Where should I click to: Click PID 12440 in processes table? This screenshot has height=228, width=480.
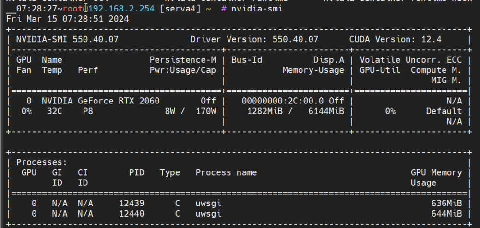pyautogui.click(x=132, y=213)
